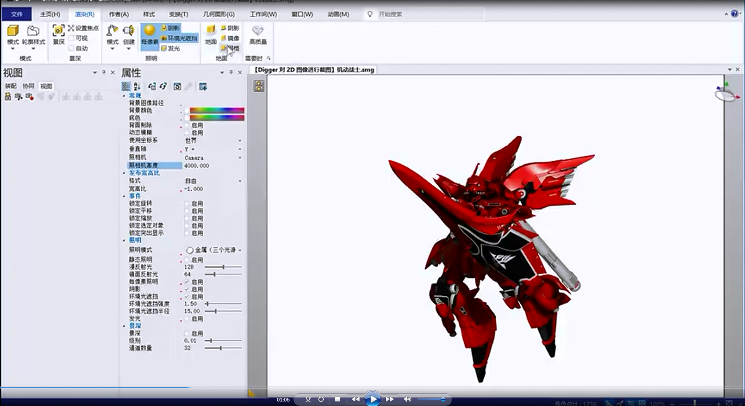Switch to the 几何图形(G) ribbon tab

point(219,14)
